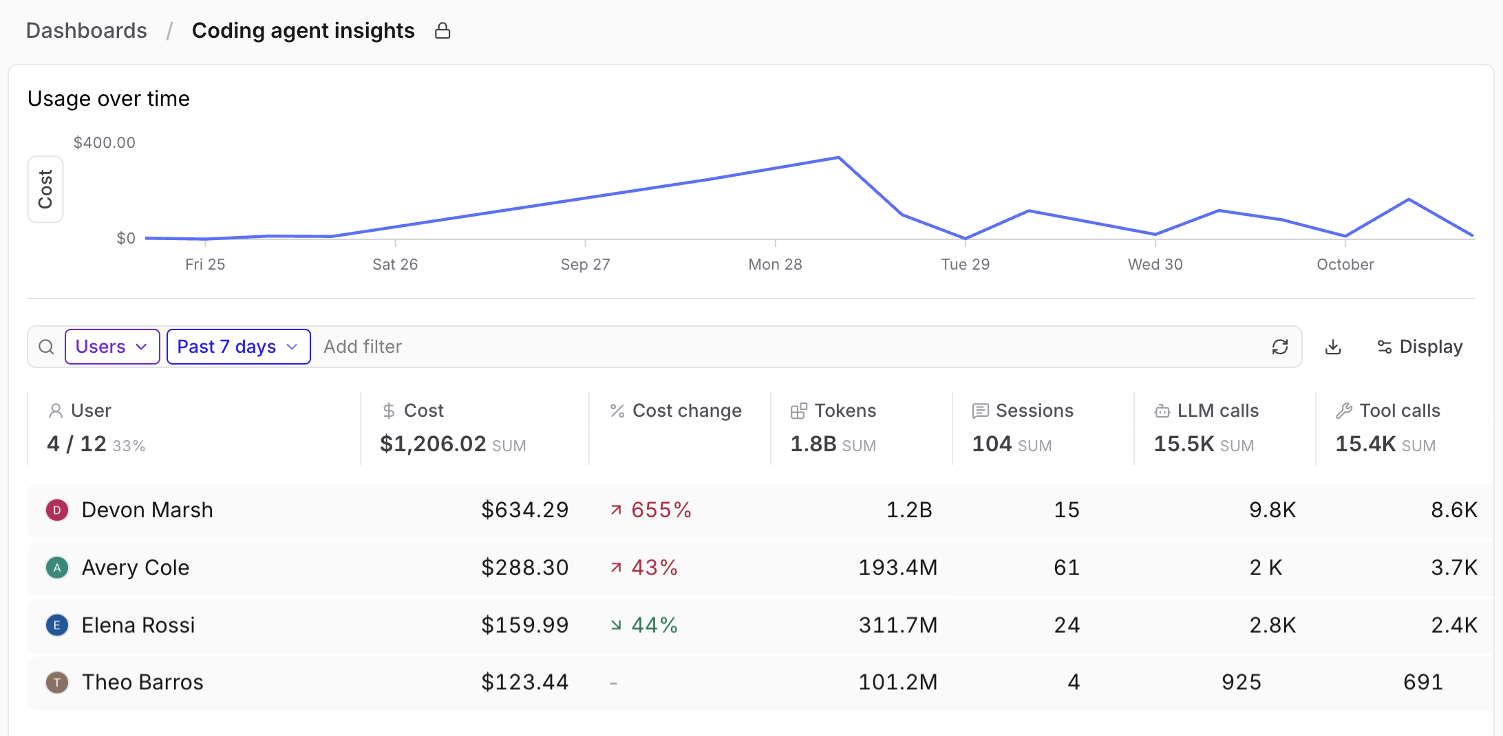Click the 691 tool calls cell
The height and width of the screenshot is (736, 1503).
pyautogui.click(x=1423, y=682)
